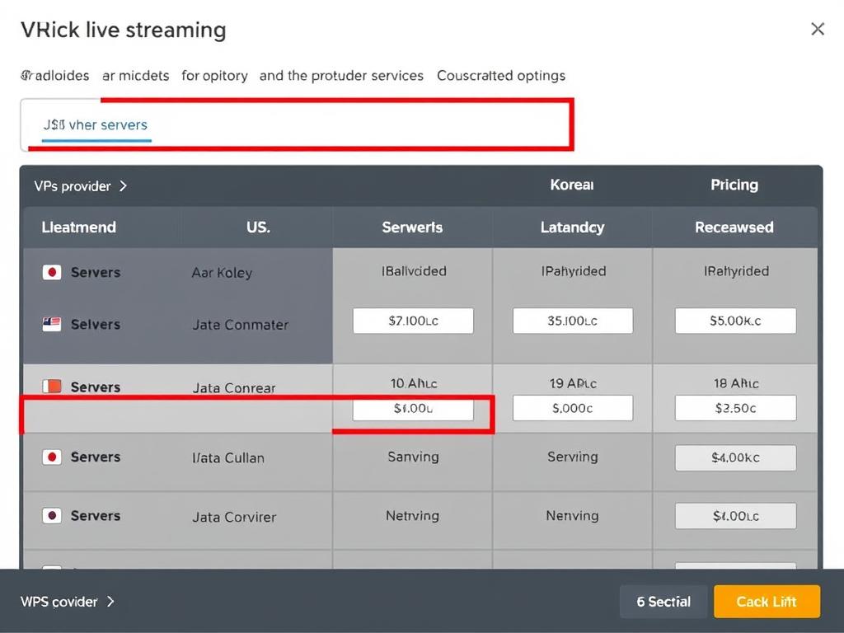The height and width of the screenshot is (633, 844).
Task: Open 'and the protuder services' item
Action: (341, 76)
